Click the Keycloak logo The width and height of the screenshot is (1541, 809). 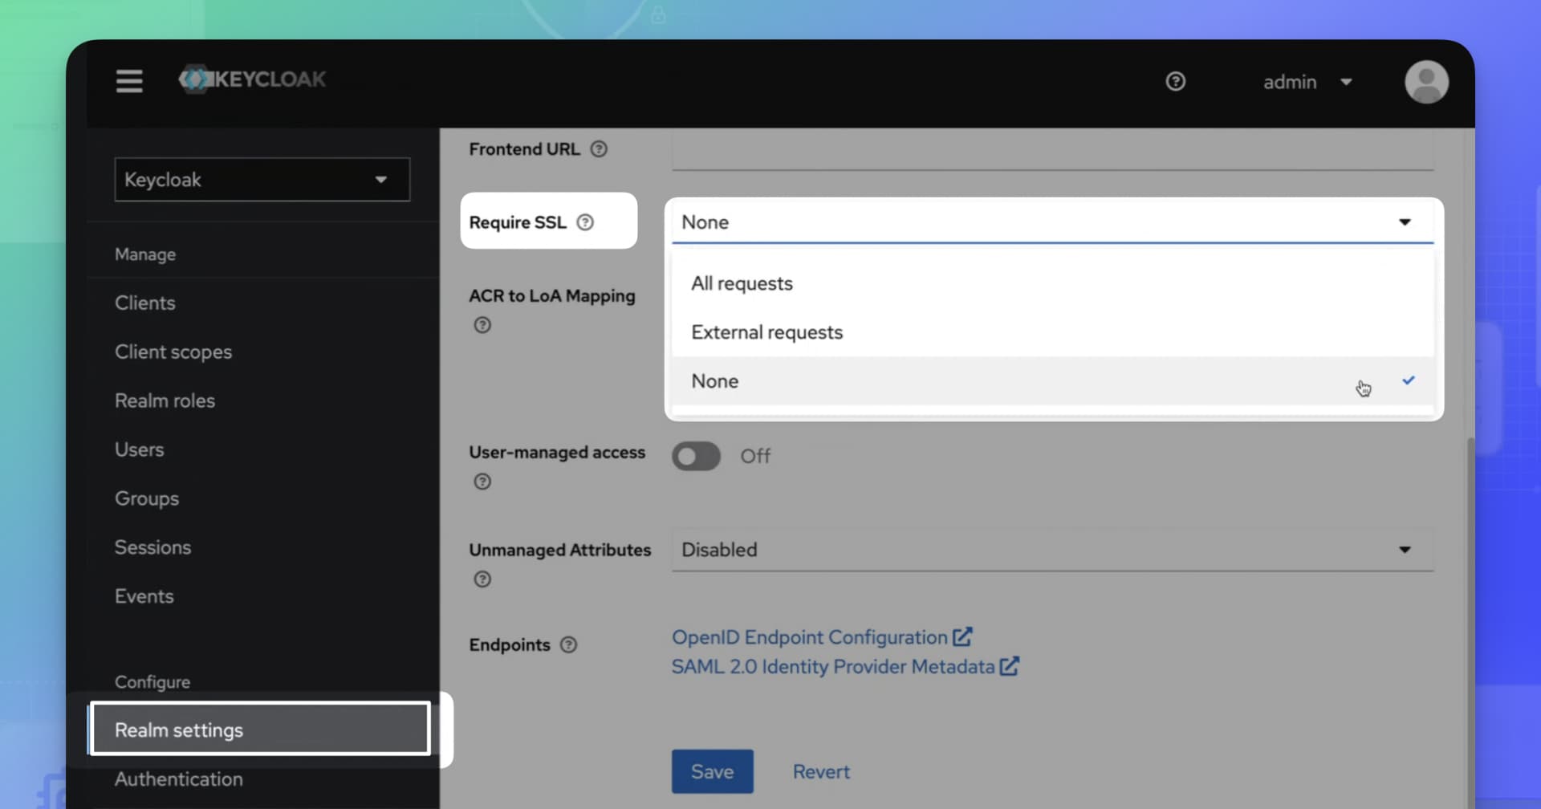[251, 79]
